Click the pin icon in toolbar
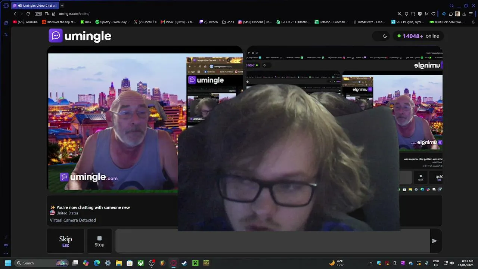 pyautogui.click(x=406, y=14)
